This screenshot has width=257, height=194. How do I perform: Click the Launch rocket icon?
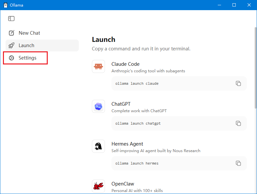(x=11, y=45)
